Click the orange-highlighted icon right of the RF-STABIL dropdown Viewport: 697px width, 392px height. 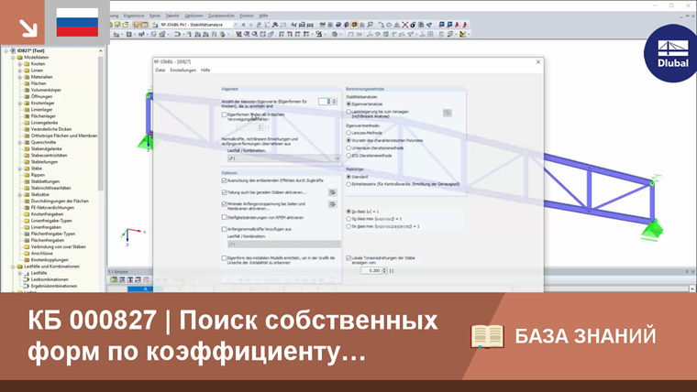click(x=354, y=25)
